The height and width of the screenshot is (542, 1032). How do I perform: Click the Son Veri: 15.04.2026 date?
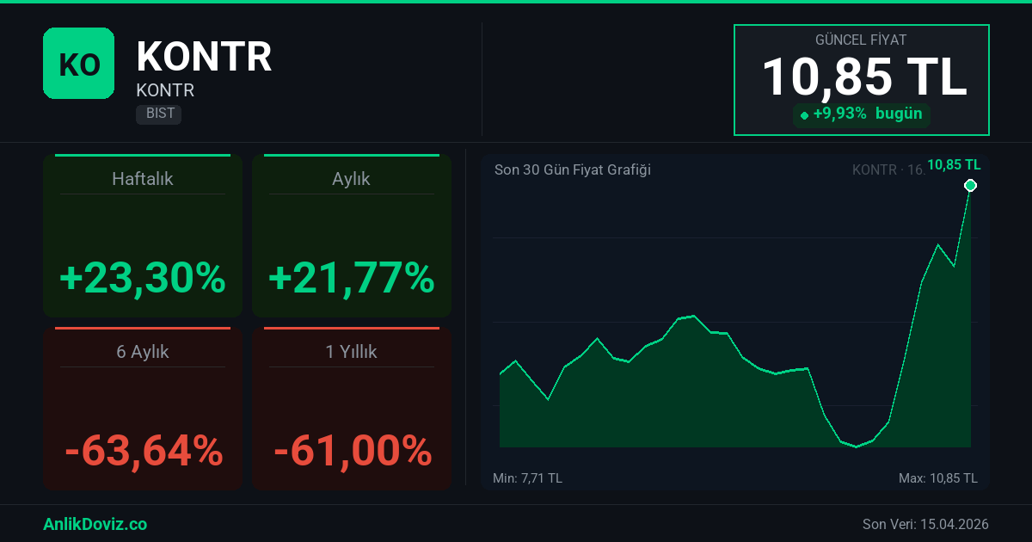point(925,524)
